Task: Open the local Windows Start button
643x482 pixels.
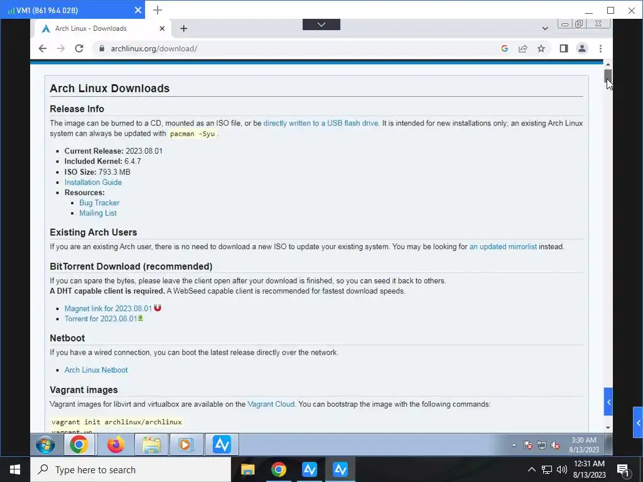Action: [15, 469]
